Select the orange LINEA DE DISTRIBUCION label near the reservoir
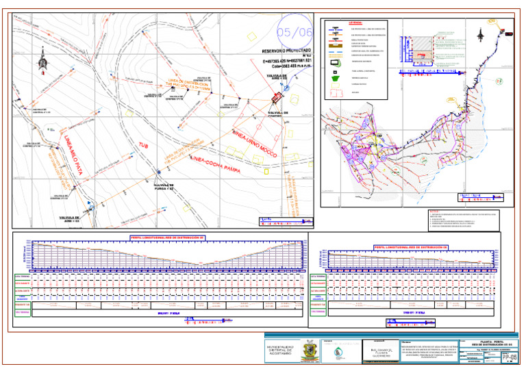 189,86
